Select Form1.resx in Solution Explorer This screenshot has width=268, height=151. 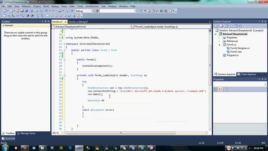(236, 52)
